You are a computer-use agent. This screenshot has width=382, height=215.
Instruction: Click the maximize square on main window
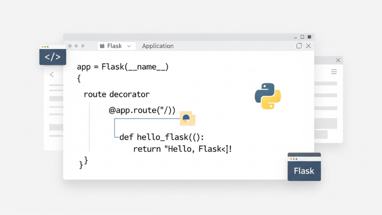pyautogui.click(x=299, y=46)
